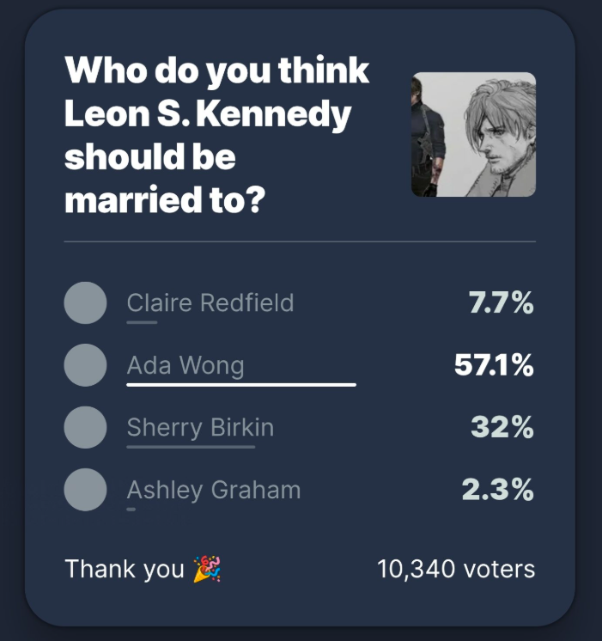This screenshot has width=602, height=641.
Task: Click the 32% result for Sherry Birkin
Action: coord(502,428)
